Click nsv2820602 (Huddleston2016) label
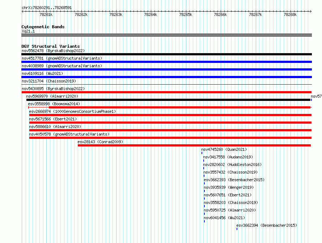322x243 pixels. 233,165
